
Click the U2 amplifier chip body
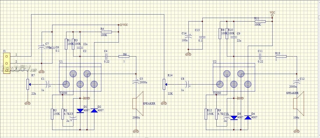pos(234,77)
